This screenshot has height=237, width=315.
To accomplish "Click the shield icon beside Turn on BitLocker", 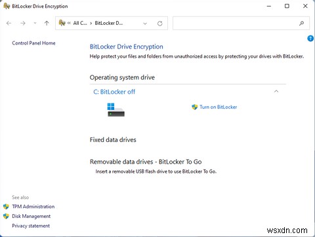I will click(195, 107).
